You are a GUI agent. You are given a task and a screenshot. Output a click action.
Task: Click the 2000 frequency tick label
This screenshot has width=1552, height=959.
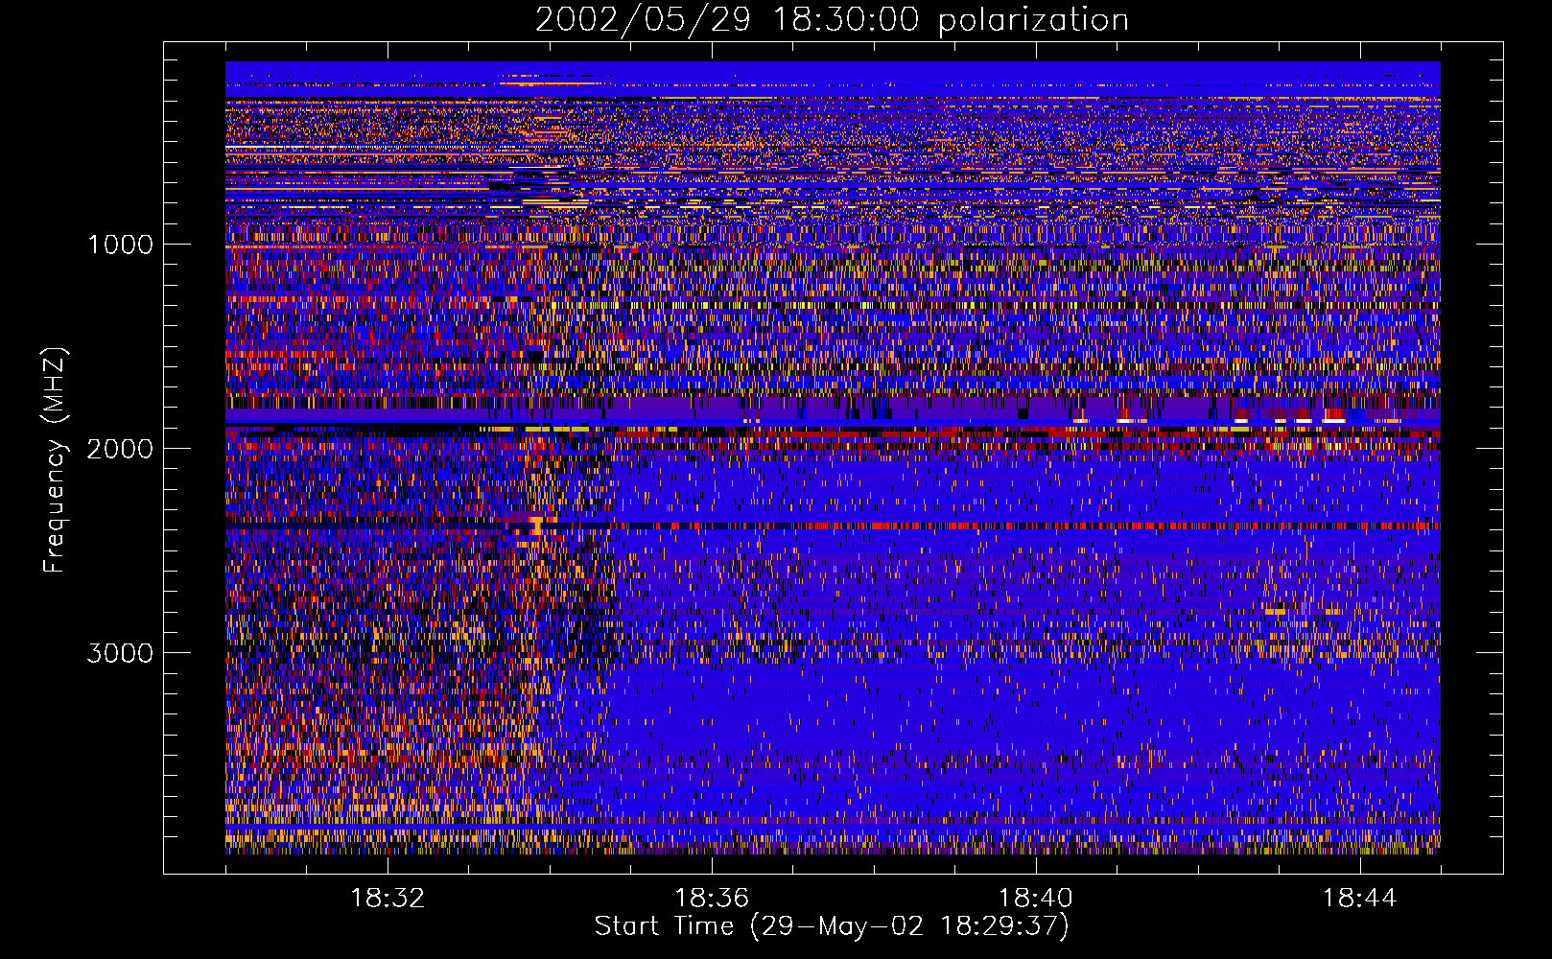120,449
